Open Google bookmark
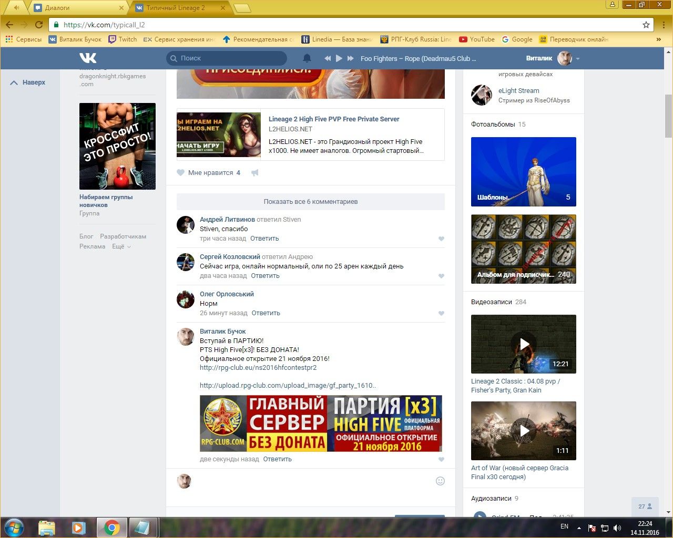This screenshot has height=538, width=673. coord(517,39)
